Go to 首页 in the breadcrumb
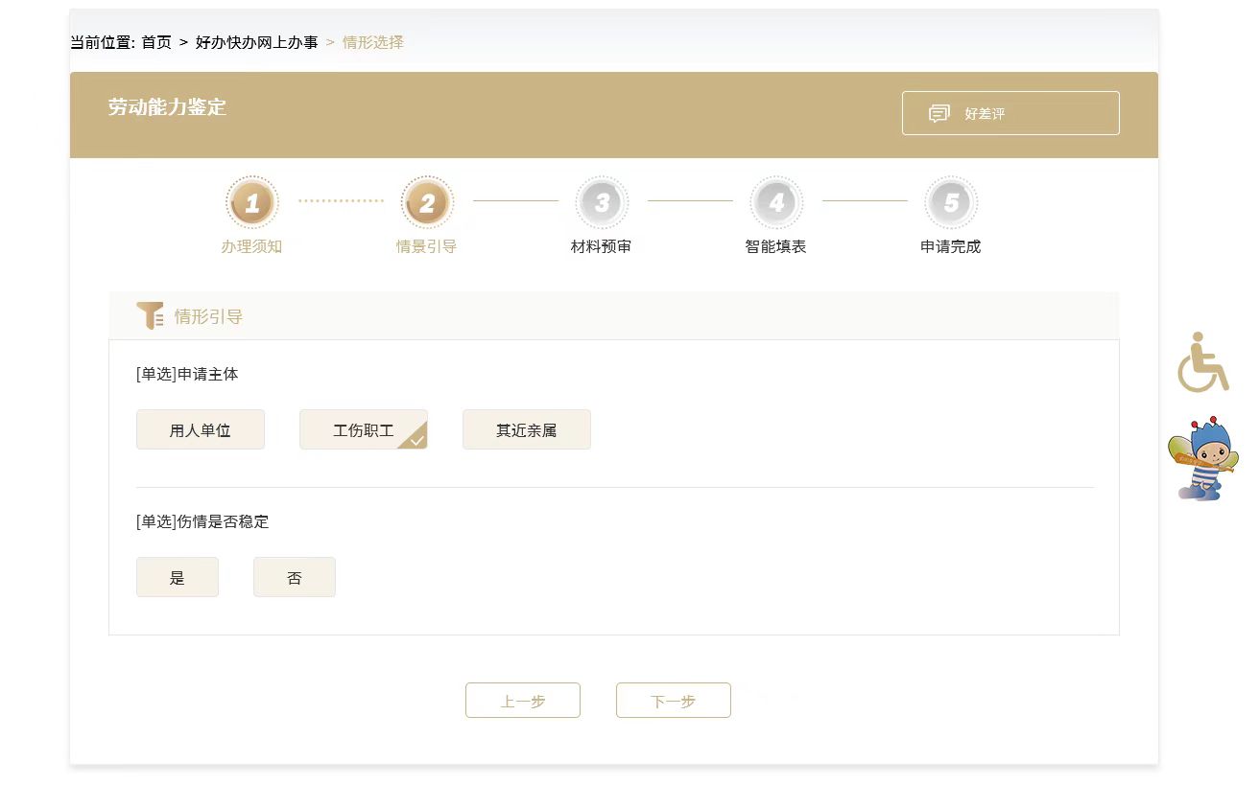 tap(156, 42)
